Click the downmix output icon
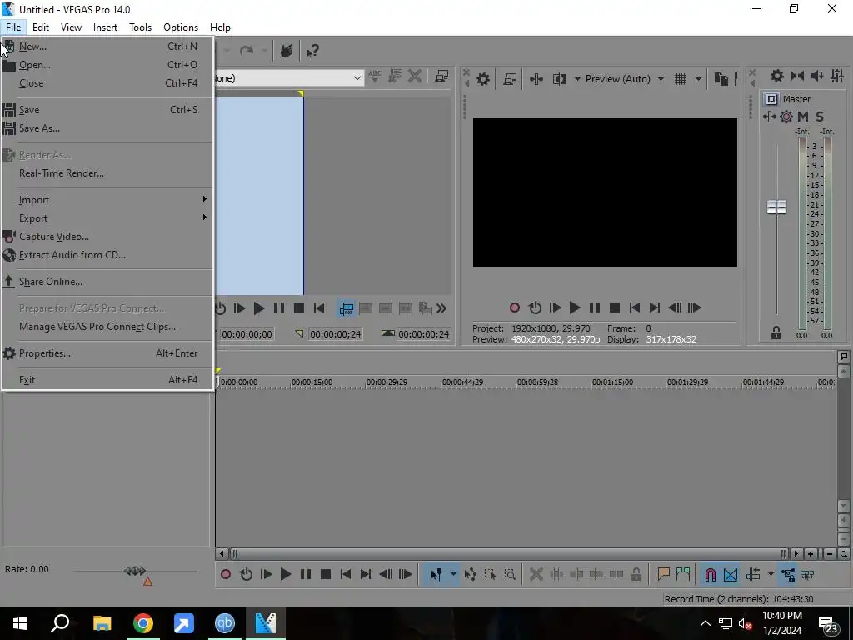This screenshot has width=853, height=640. (x=797, y=76)
